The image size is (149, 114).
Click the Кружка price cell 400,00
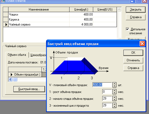click(x=81, y=19)
